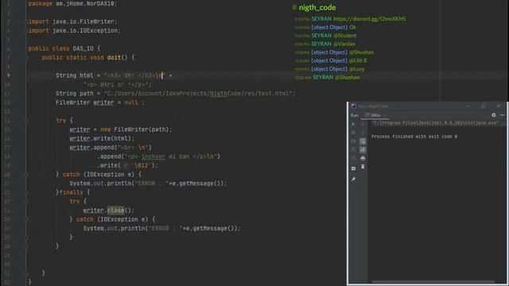Click the Run label in tool window
The width and height of the screenshot is (509, 286).
[355, 115]
